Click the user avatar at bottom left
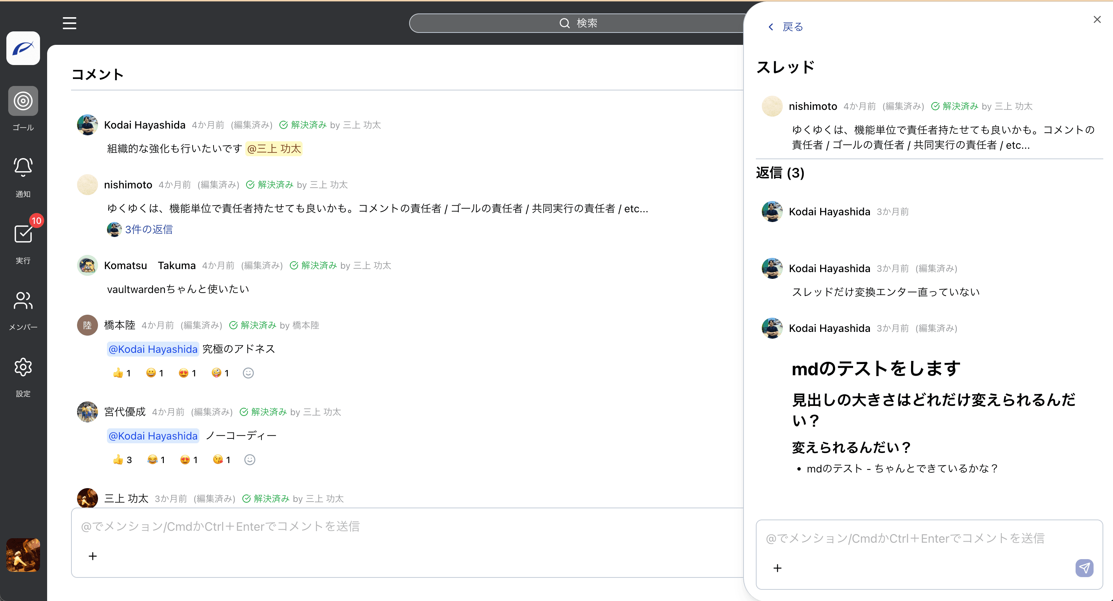Viewport: 1113px width, 601px height. [x=22, y=555]
